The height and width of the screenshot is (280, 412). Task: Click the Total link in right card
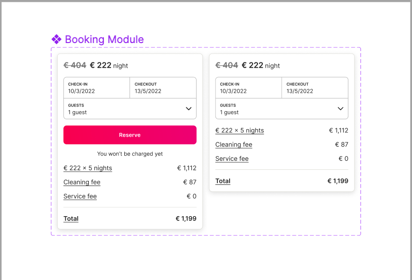click(x=223, y=181)
